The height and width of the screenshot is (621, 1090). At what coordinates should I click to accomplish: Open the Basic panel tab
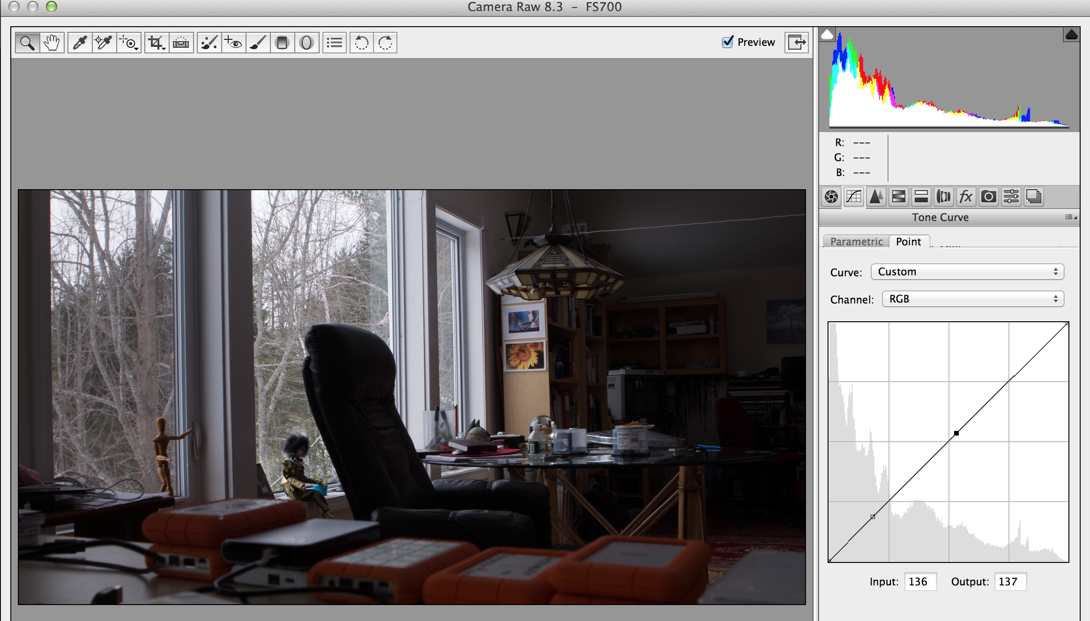831,197
